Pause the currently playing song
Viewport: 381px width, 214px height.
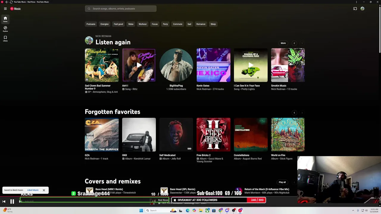12,202
